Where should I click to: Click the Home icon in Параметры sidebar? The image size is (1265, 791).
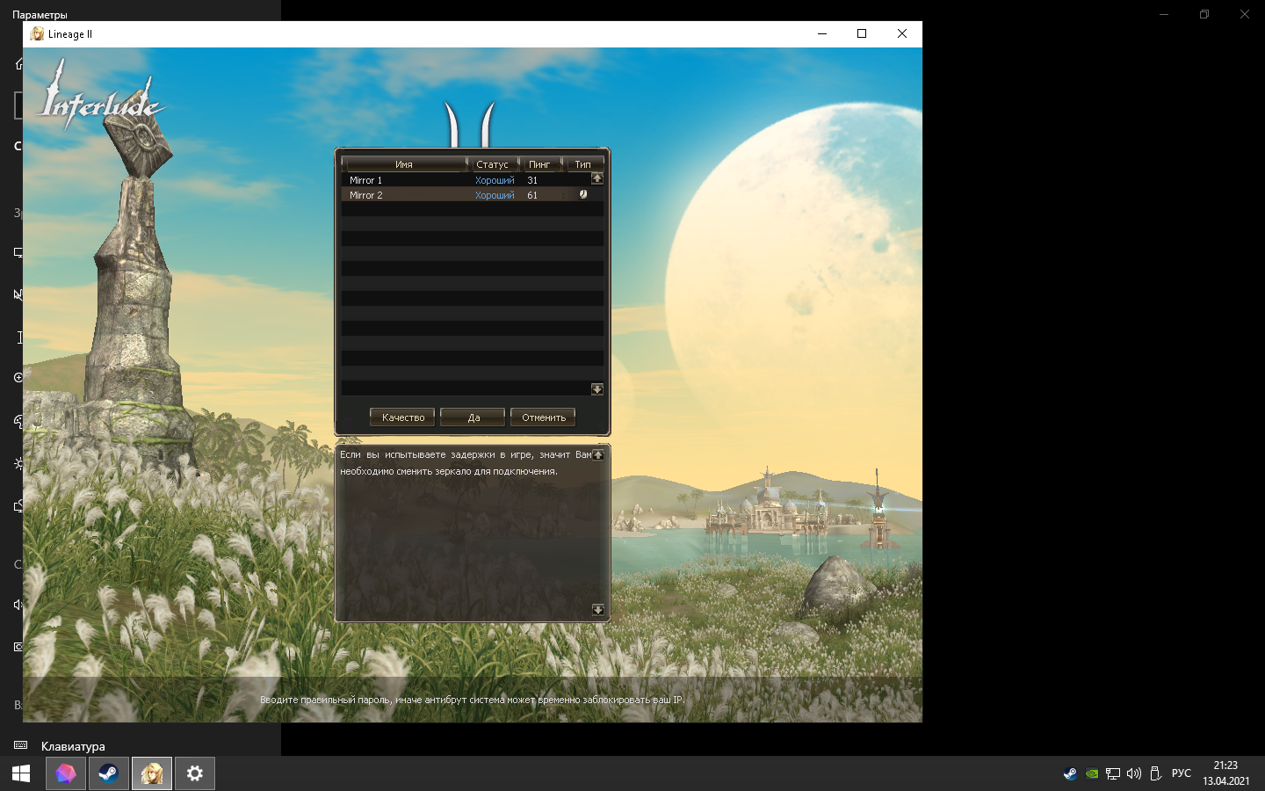[x=19, y=64]
